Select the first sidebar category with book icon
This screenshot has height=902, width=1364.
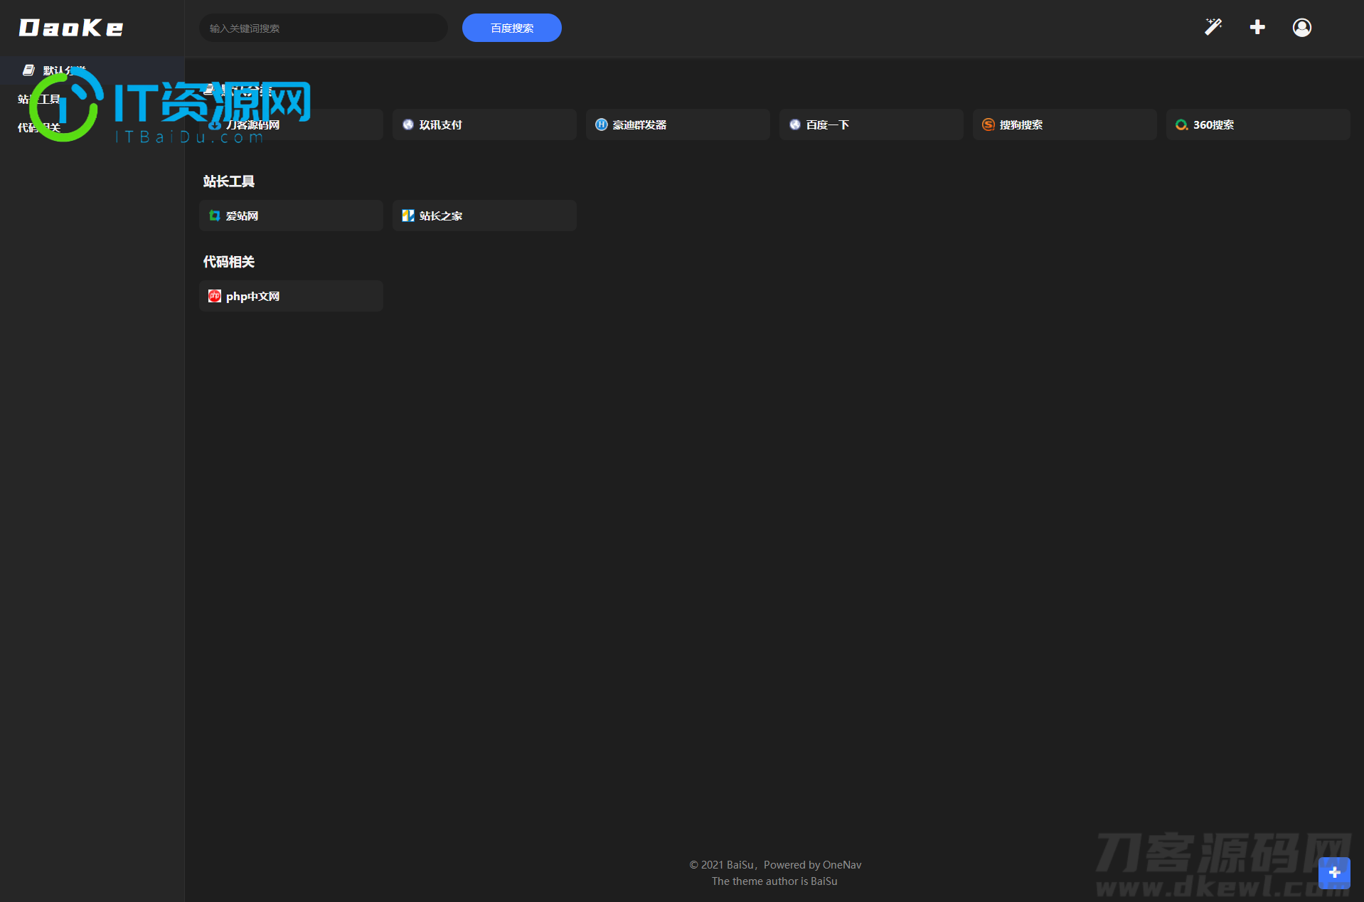(x=92, y=70)
